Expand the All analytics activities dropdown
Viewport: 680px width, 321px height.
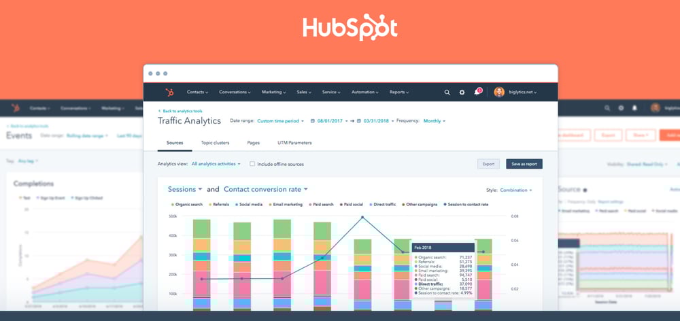(x=216, y=164)
